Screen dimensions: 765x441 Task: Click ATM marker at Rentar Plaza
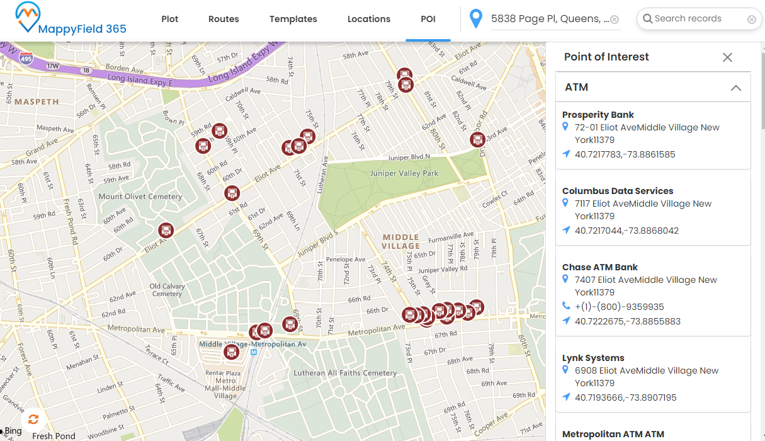(x=232, y=352)
